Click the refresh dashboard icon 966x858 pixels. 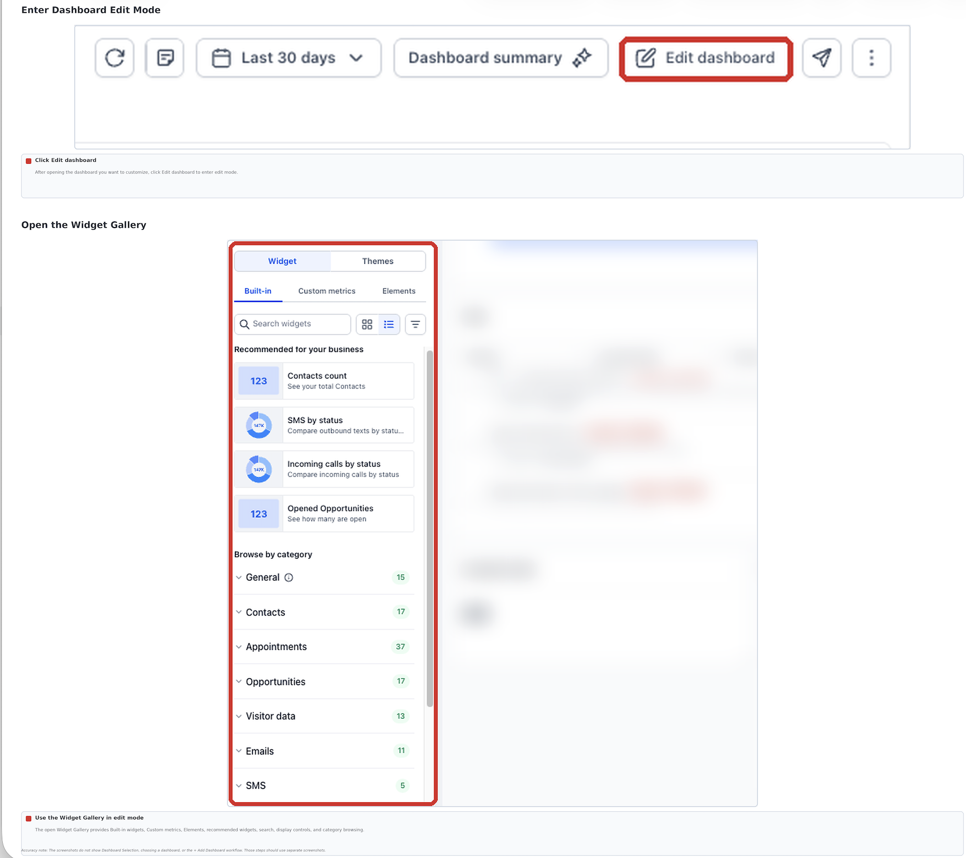pos(114,58)
